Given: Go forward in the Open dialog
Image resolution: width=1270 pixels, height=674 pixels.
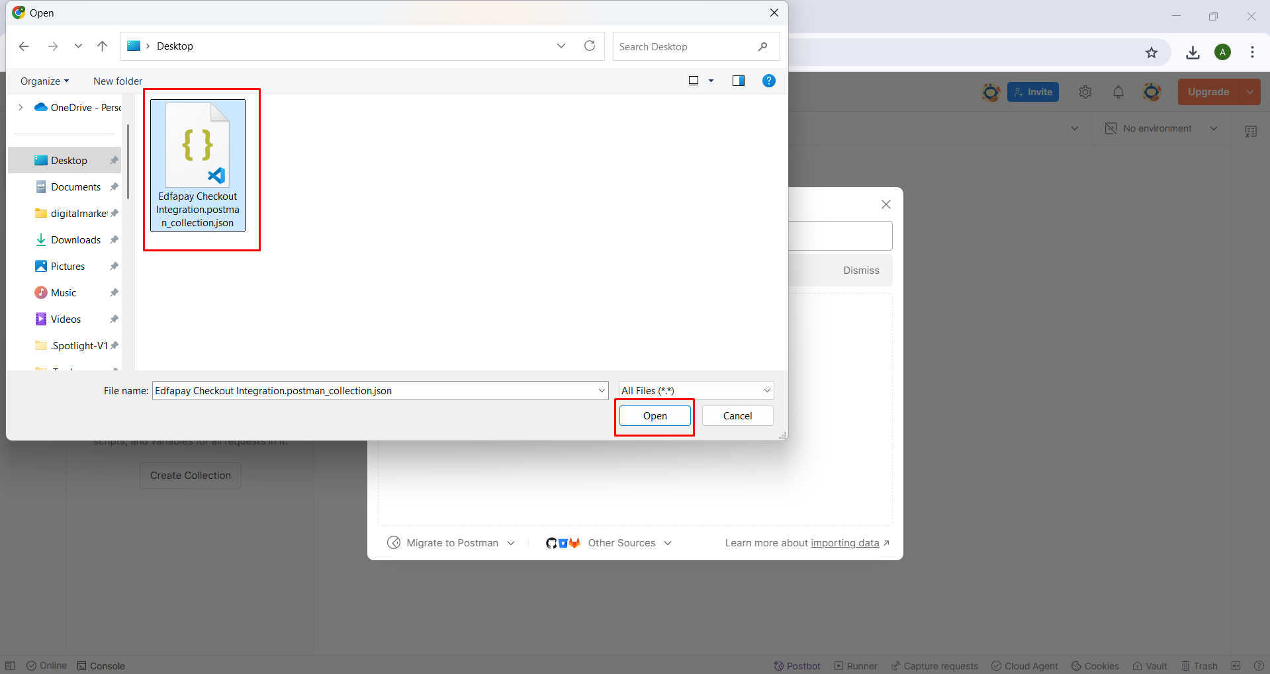Looking at the screenshot, I should [x=53, y=46].
